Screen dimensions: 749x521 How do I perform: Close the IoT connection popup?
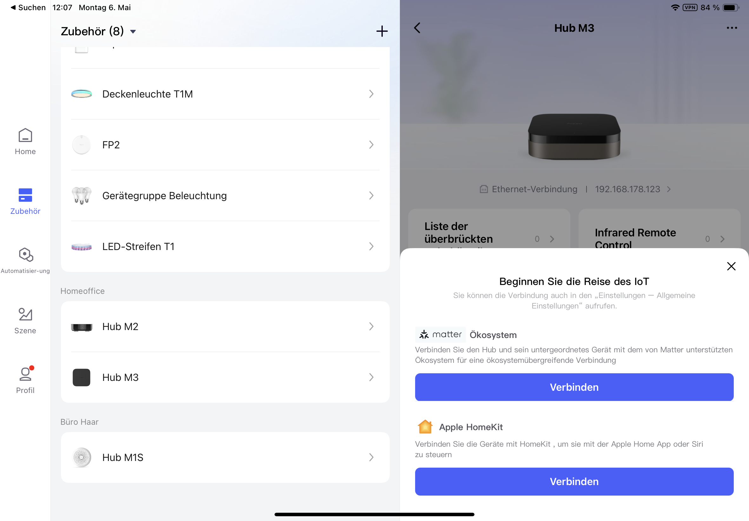731,266
